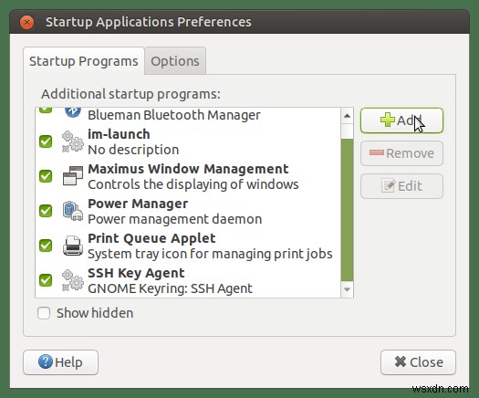Click 'Blueman Bluetooth Manager' description text
This screenshot has width=479, height=398.
point(174,115)
